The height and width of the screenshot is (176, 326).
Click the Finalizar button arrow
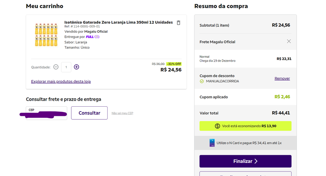tap(256, 161)
